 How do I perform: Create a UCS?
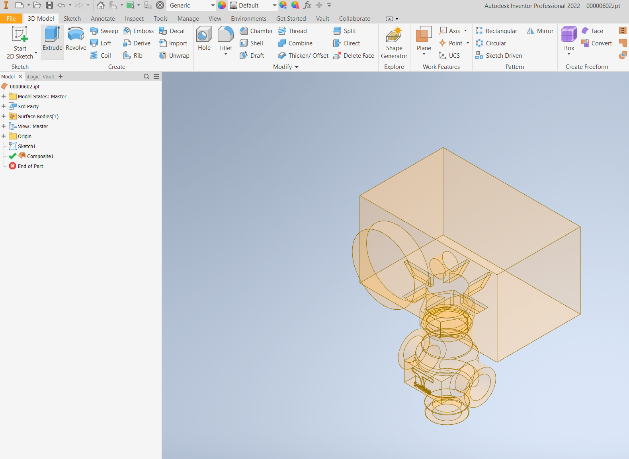point(449,56)
